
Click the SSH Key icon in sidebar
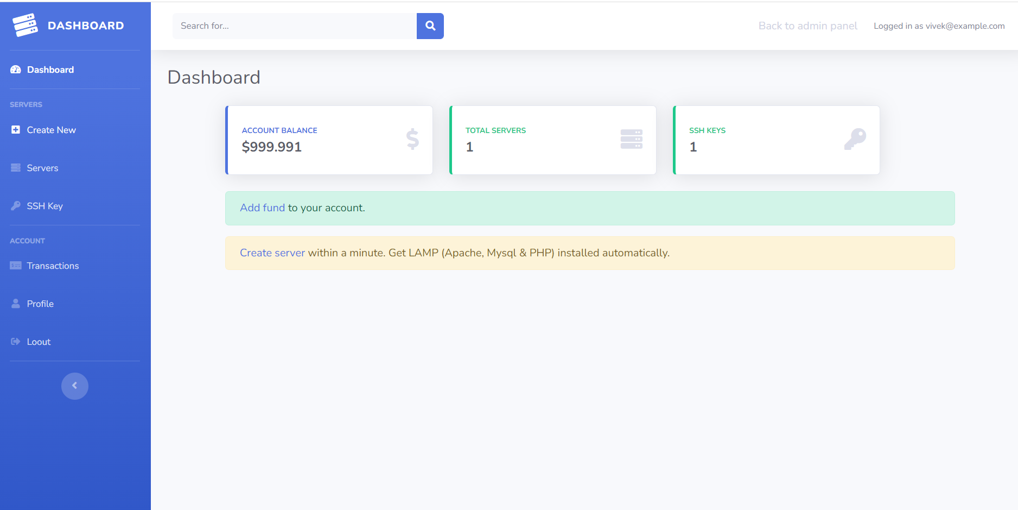(x=16, y=205)
